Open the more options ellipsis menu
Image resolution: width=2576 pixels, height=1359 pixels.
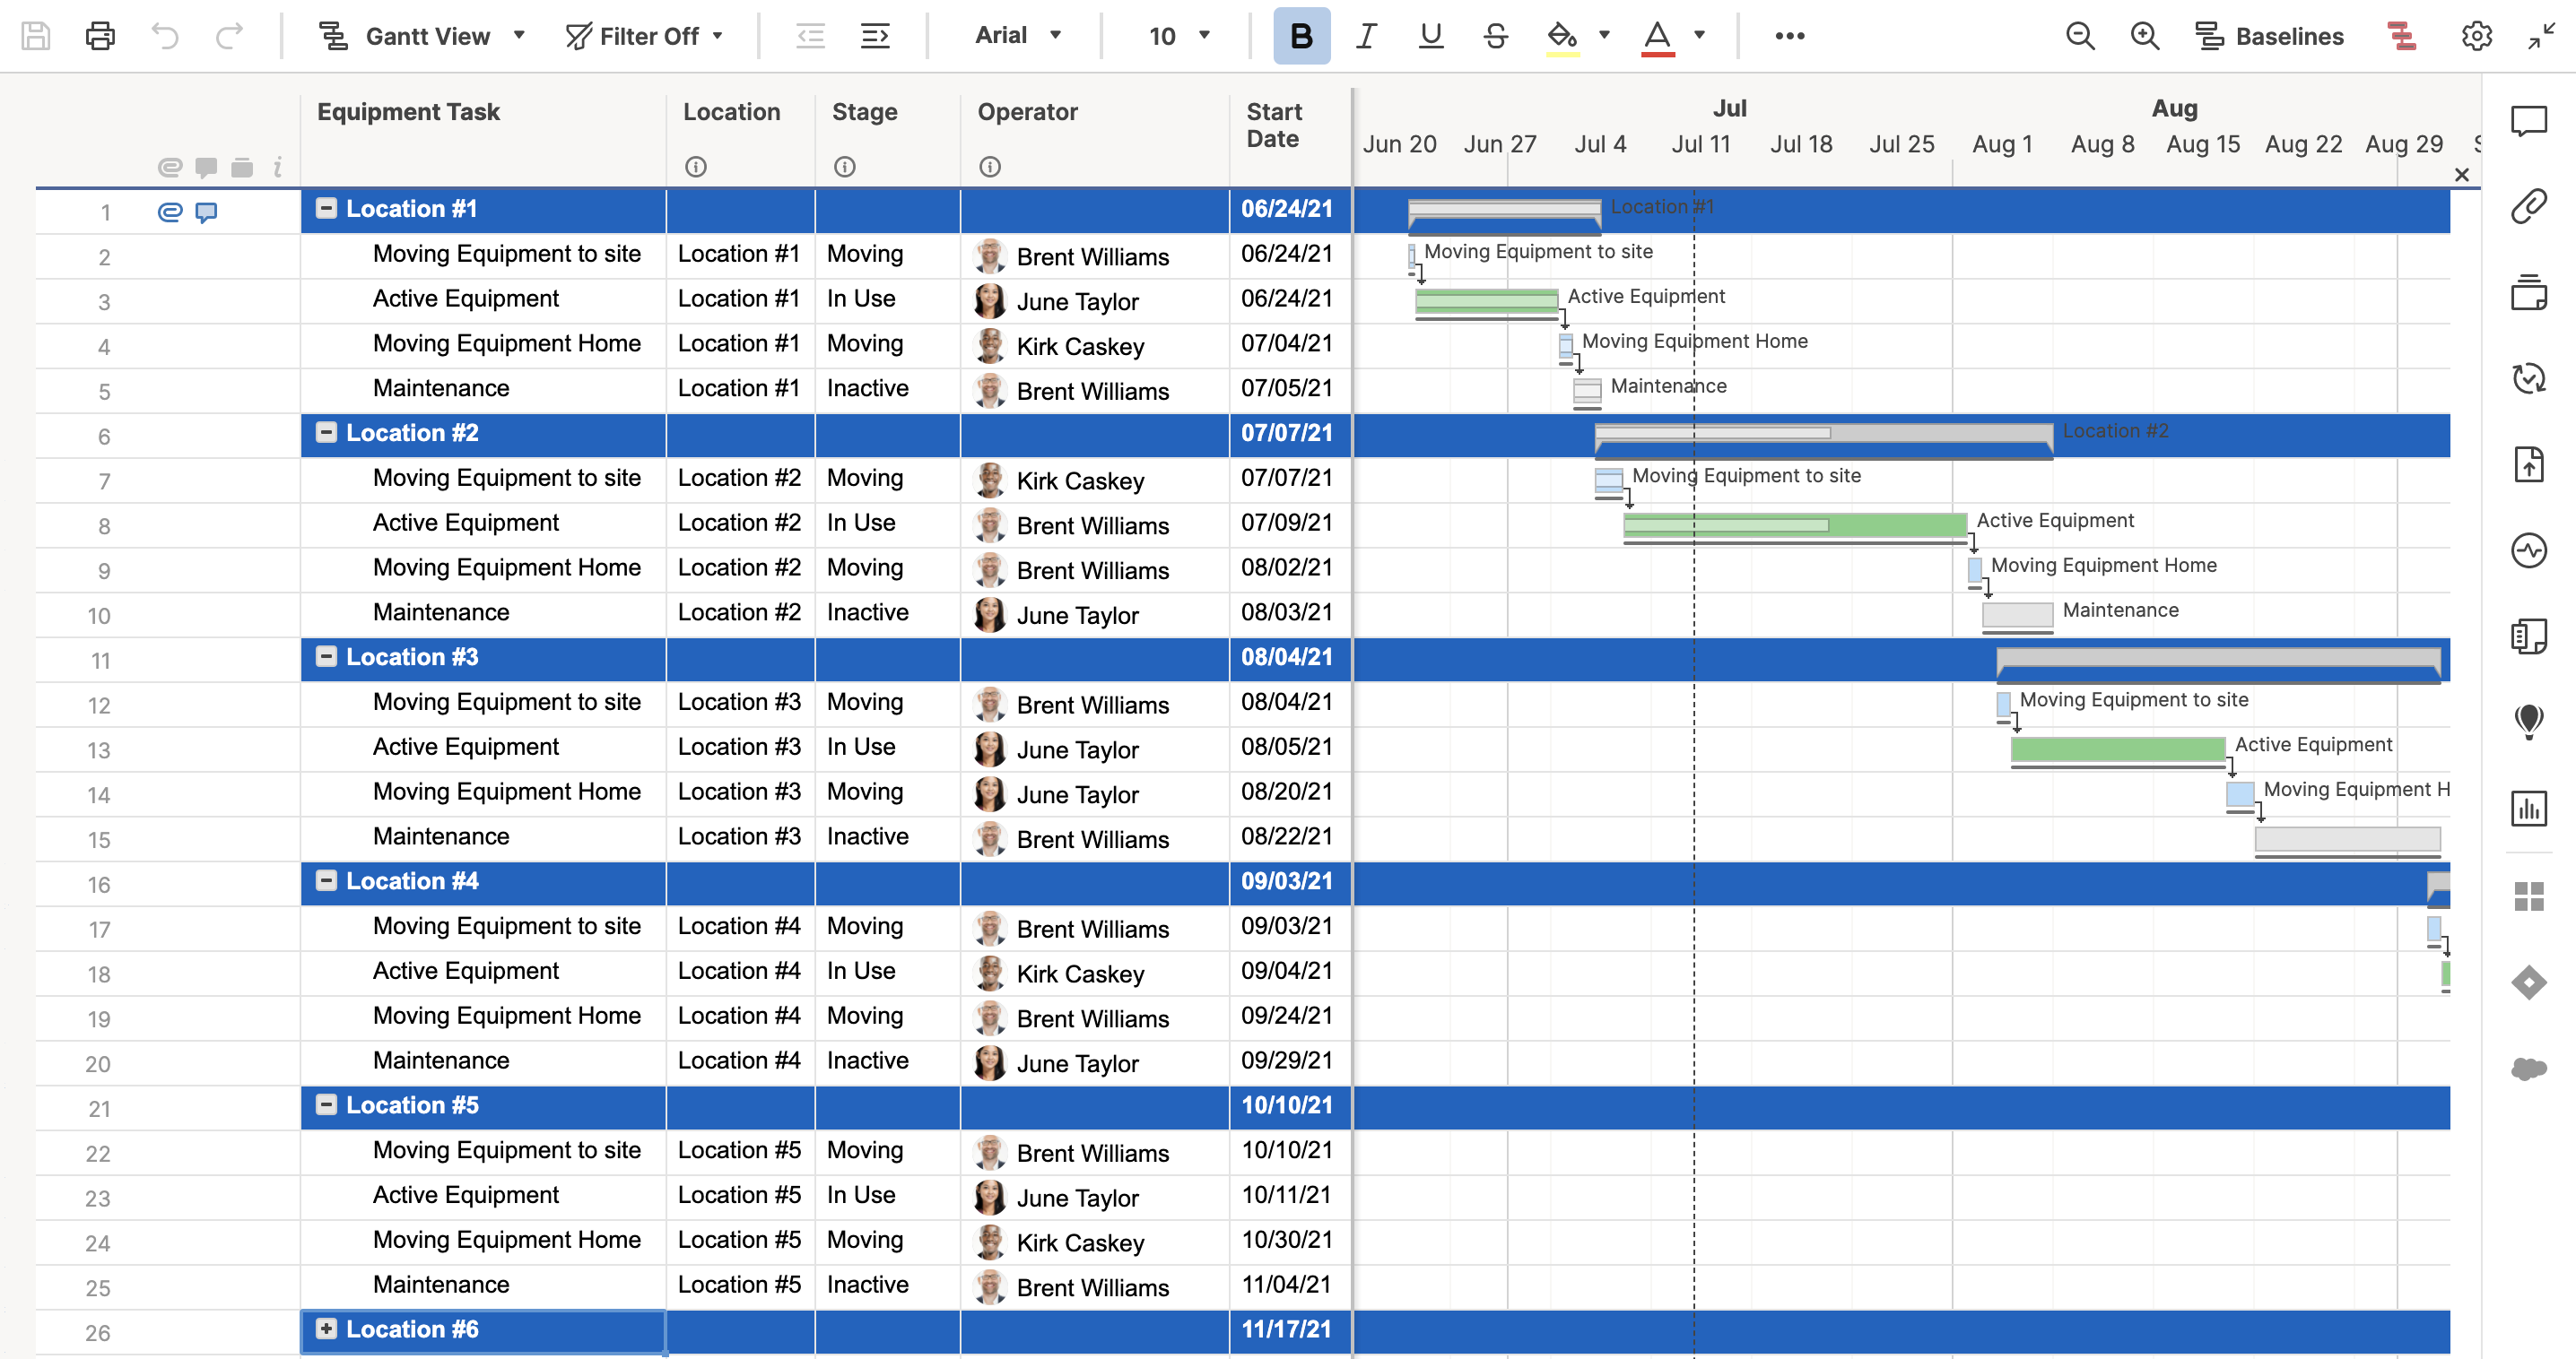(x=1789, y=36)
